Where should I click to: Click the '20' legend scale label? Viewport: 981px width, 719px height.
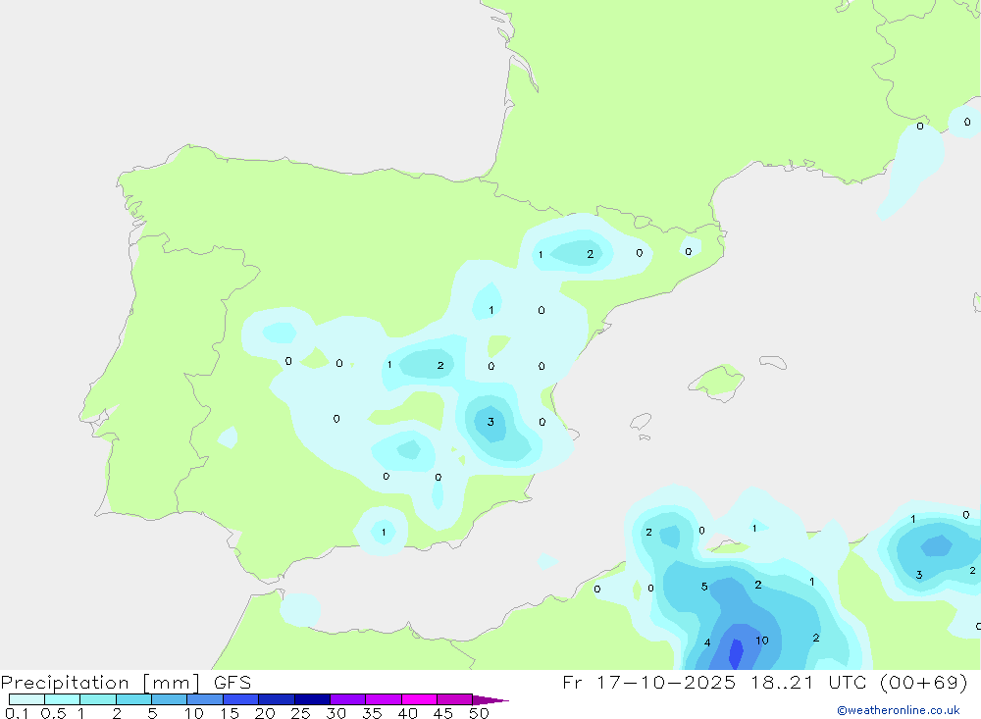click(x=265, y=713)
